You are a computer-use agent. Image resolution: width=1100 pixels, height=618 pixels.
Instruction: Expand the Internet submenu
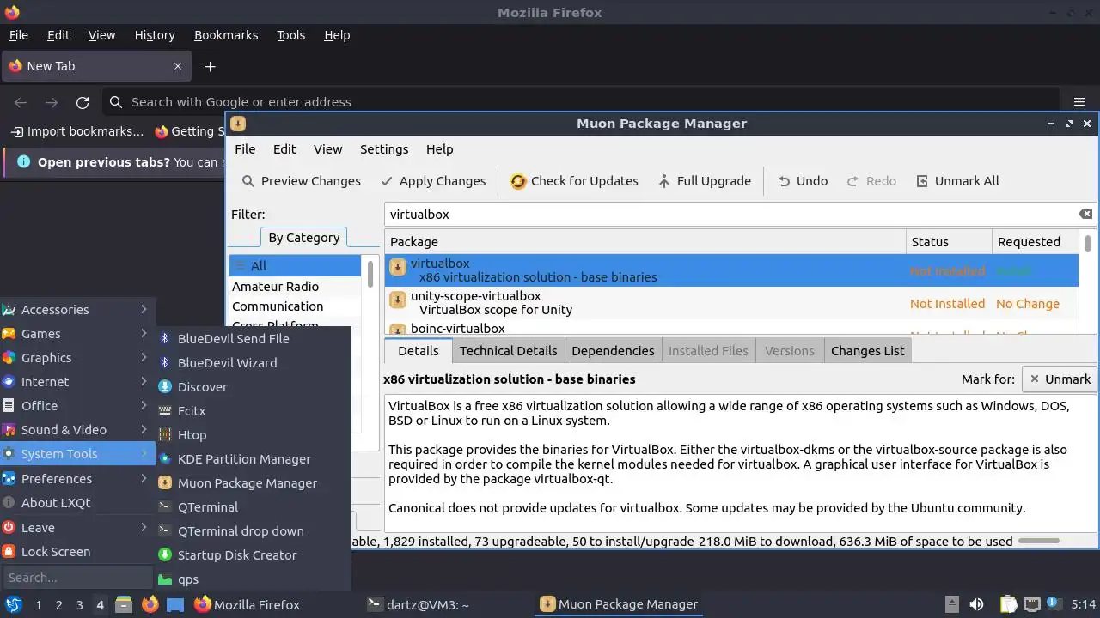click(77, 382)
